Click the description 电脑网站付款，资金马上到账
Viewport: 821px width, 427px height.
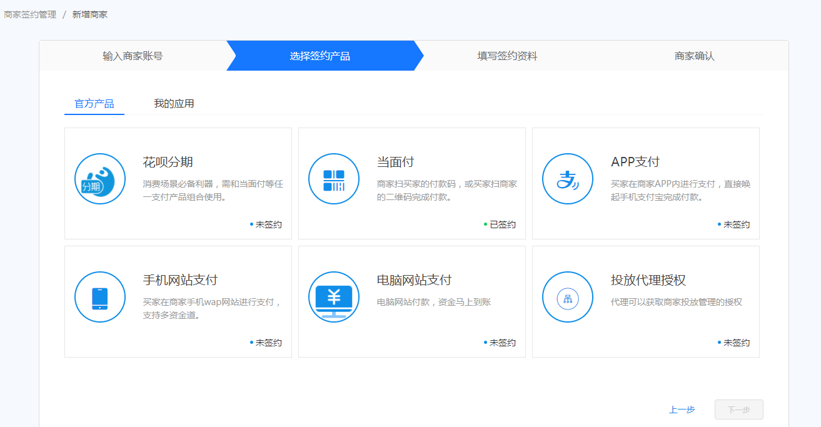pos(434,303)
